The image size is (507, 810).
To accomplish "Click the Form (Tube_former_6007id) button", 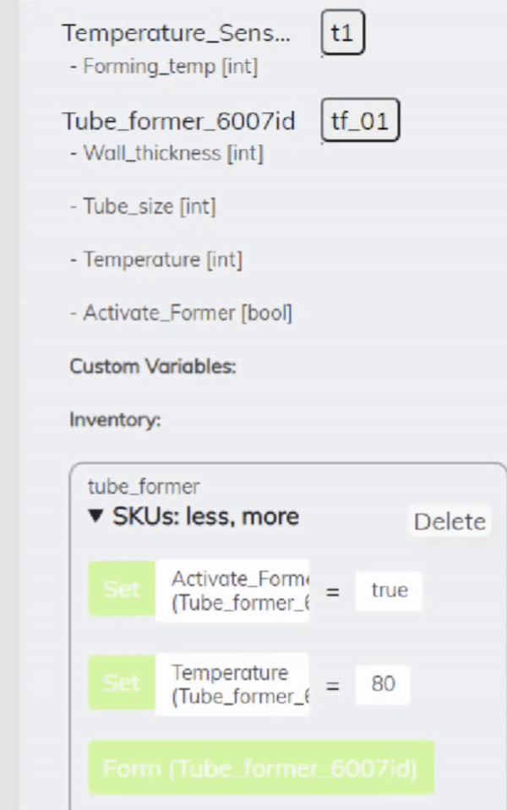I will pyautogui.click(x=261, y=769).
